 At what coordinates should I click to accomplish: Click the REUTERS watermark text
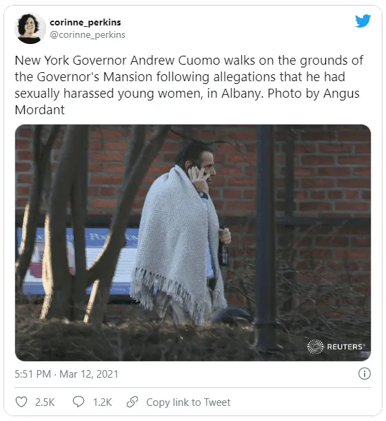tap(345, 347)
